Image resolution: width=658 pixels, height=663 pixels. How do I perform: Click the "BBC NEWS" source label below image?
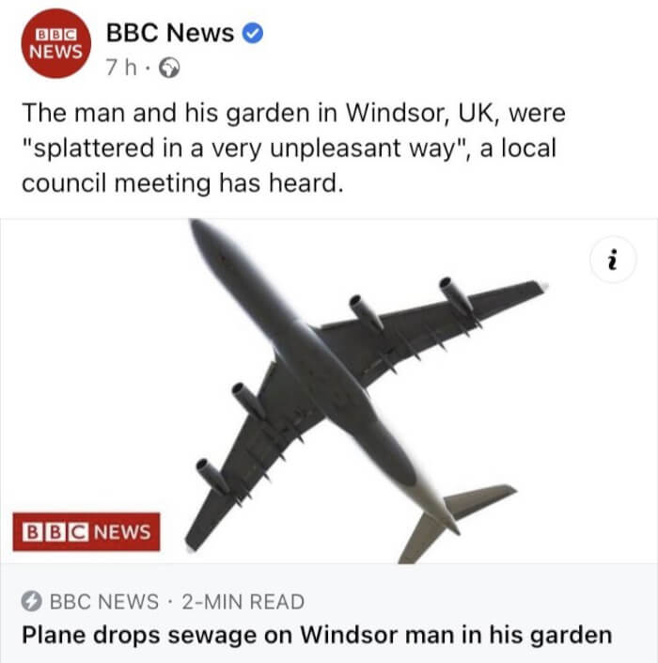pyautogui.click(x=104, y=602)
